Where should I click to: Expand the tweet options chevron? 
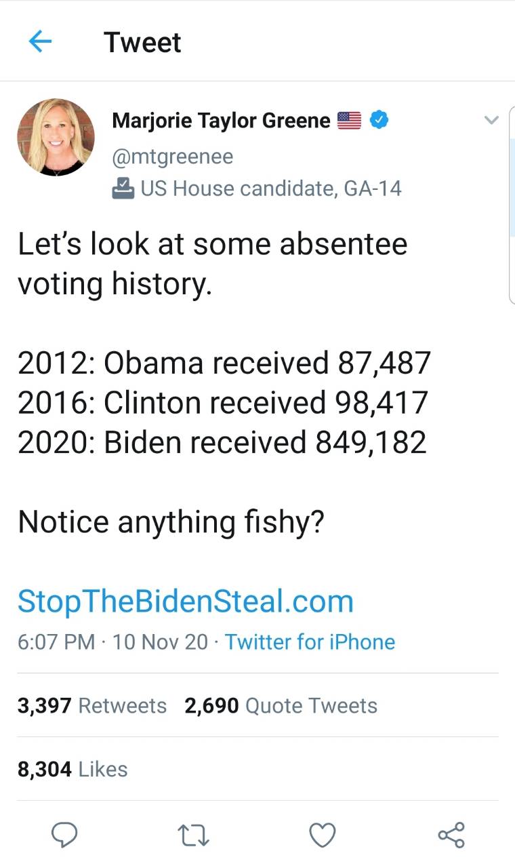(492, 121)
